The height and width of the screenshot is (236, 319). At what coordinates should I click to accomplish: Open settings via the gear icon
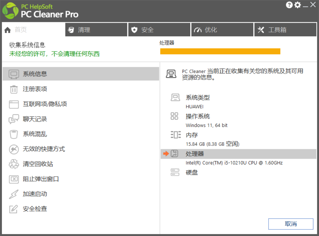point(297,5)
